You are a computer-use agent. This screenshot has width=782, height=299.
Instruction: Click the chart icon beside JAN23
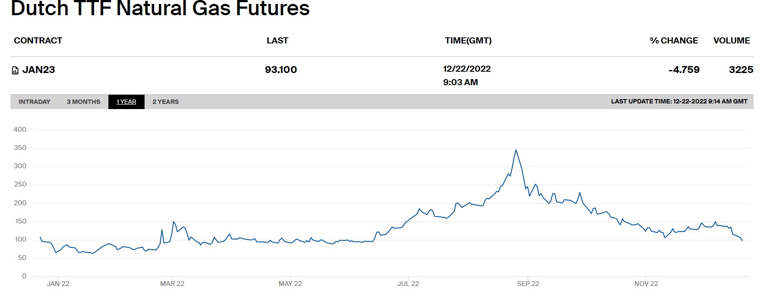click(15, 70)
